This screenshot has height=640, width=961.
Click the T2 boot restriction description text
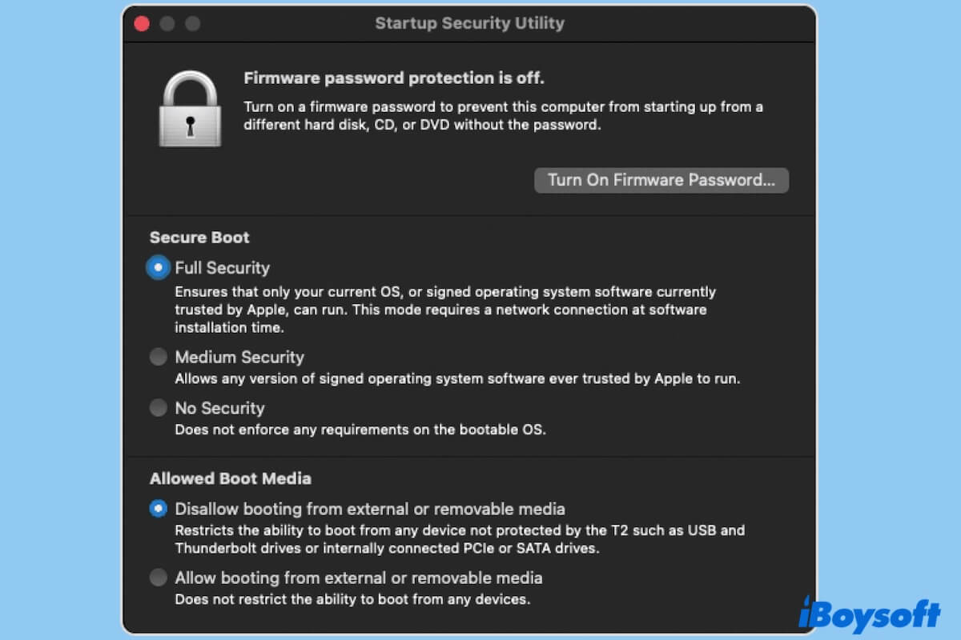click(460, 538)
